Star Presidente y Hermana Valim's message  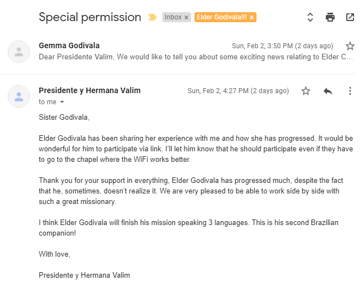coord(306,91)
